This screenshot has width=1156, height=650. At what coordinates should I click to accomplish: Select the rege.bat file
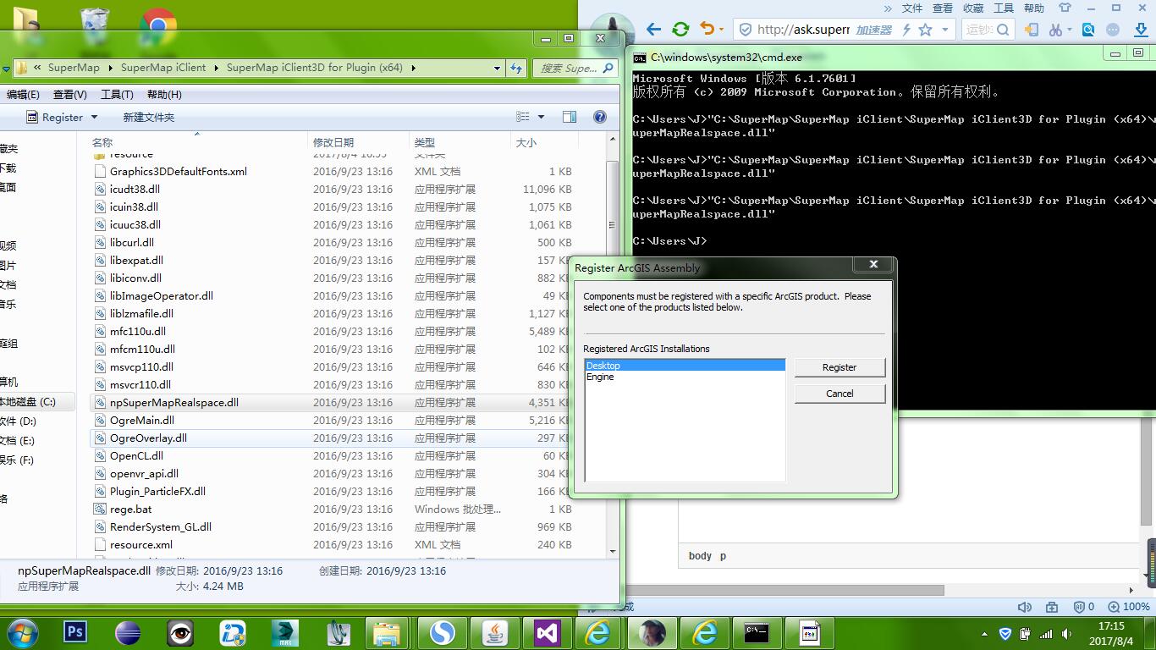(x=131, y=510)
